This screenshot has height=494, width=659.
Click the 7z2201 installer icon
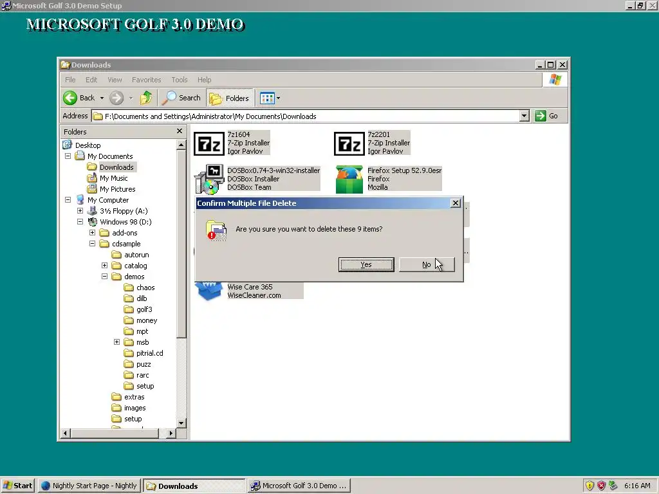(x=349, y=143)
